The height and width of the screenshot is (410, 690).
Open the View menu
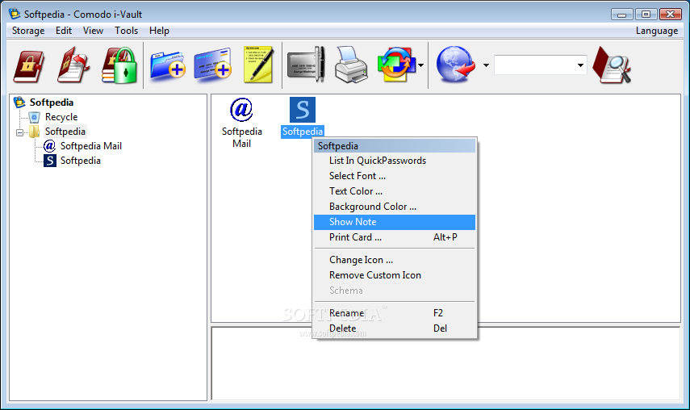tap(93, 31)
